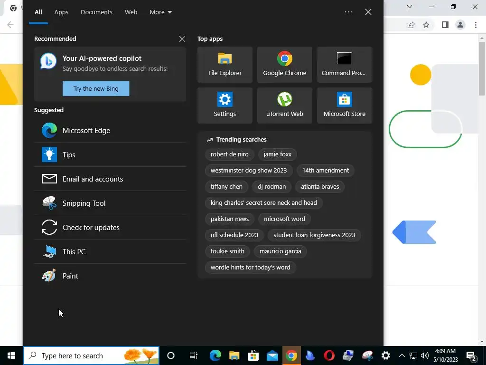Bookmark page with Chrome star icon
Viewport: 486px width, 365px height.
426,25
